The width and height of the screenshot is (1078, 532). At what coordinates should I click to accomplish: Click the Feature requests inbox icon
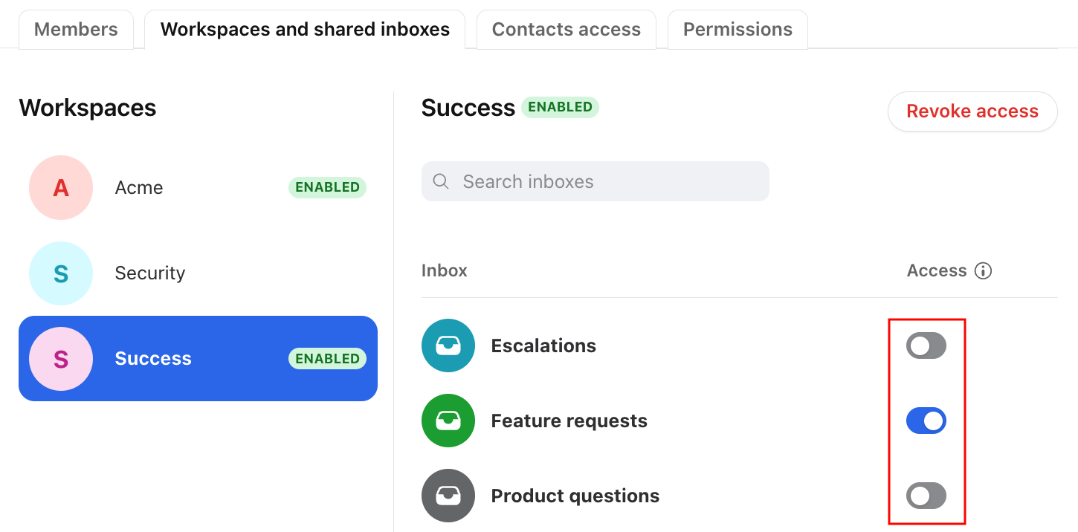pyautogui.click(x=448, y=421)
